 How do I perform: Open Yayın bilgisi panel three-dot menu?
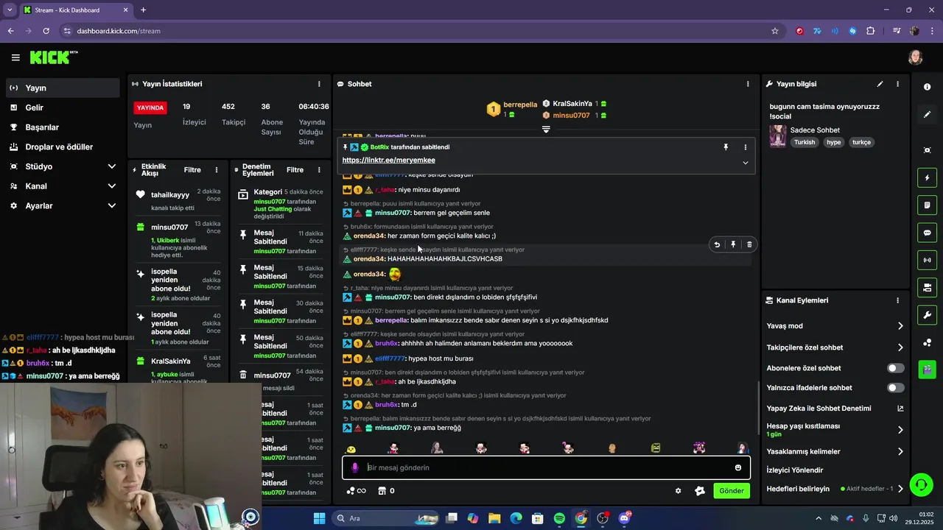(897, 84)
